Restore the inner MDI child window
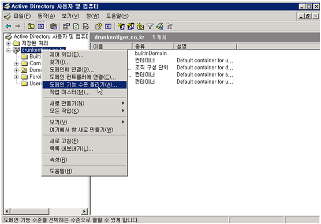321x224 pixels. 308,16
